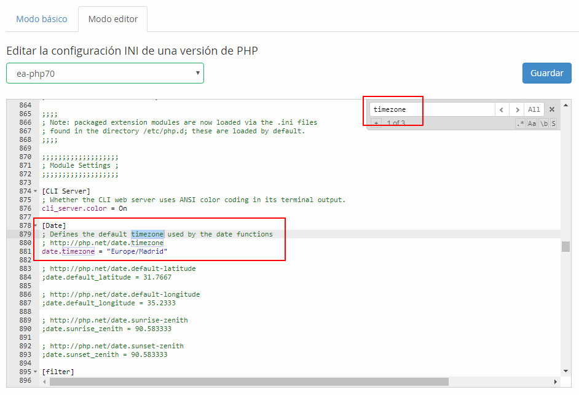Go to previous search match arrow
The height and width of the screenshot is (395, 579).
pos(502,109)
